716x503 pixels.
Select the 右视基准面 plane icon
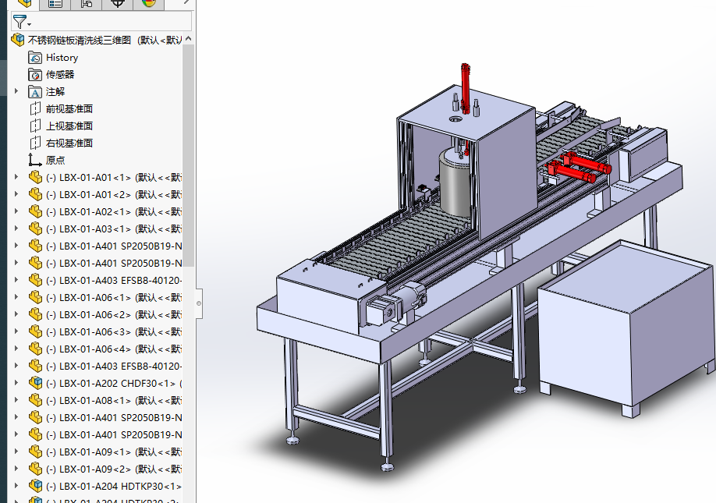coord(35,143)
